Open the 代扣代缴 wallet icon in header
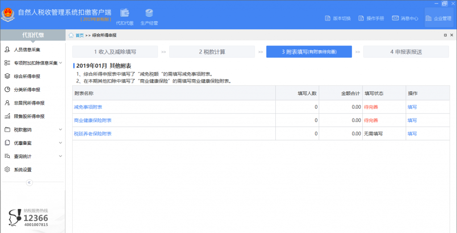Image resolution: width=457 pixels, height=233 pixels. pyautogui.click(x=125, y=13)
